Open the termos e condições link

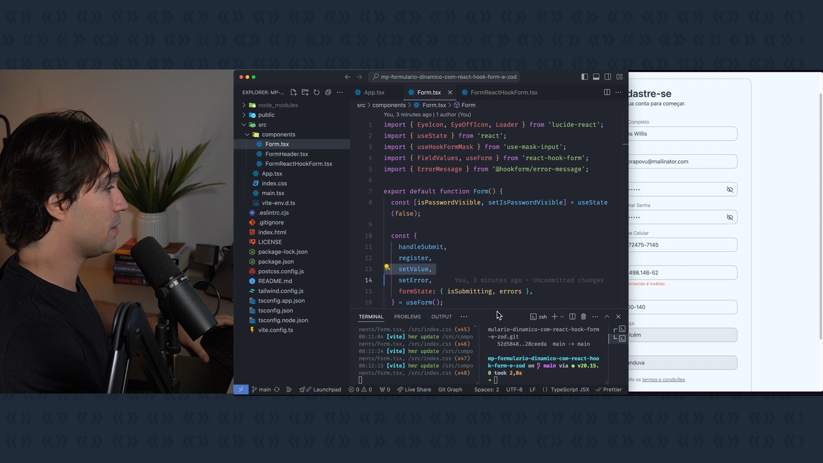pos(663,379)
